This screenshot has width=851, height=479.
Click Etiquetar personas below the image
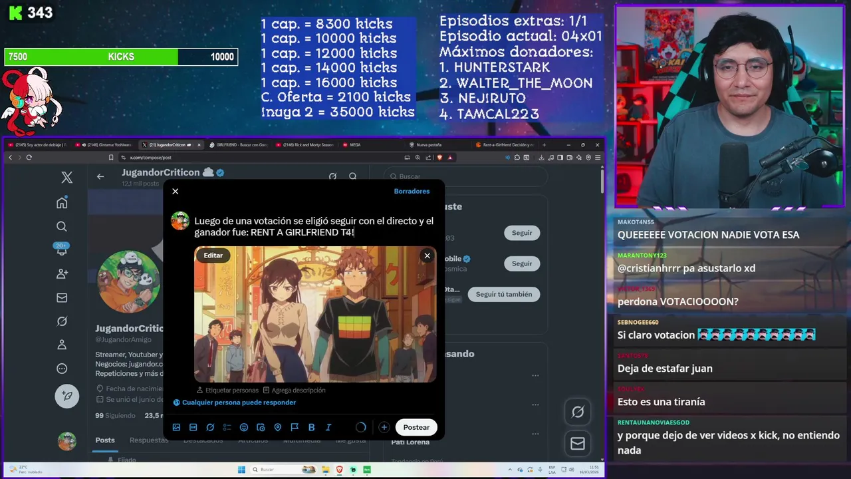click(227, 390)
